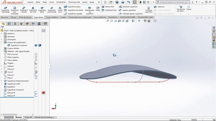The height and width of the screenshot is (121, 216).
Task: Toggle visibility icon beside Plano1
Action: tap(36, 78)
